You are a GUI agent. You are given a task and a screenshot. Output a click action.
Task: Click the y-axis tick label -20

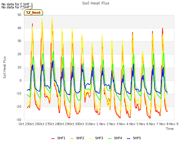(x=19, y=107)
